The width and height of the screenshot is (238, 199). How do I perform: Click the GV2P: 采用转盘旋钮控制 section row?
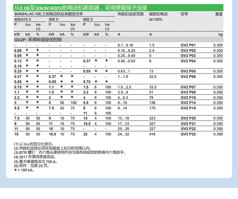pos(118,40)
